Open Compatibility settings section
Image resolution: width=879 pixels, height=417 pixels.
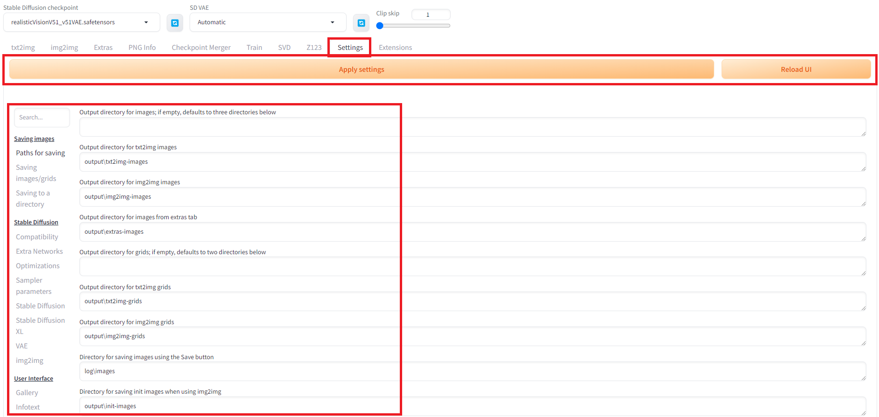pos(37,237)
